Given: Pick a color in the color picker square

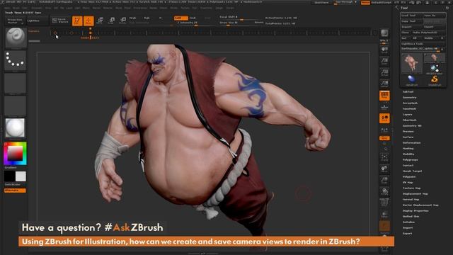Looking at the screenshot, I should [15, 154].
